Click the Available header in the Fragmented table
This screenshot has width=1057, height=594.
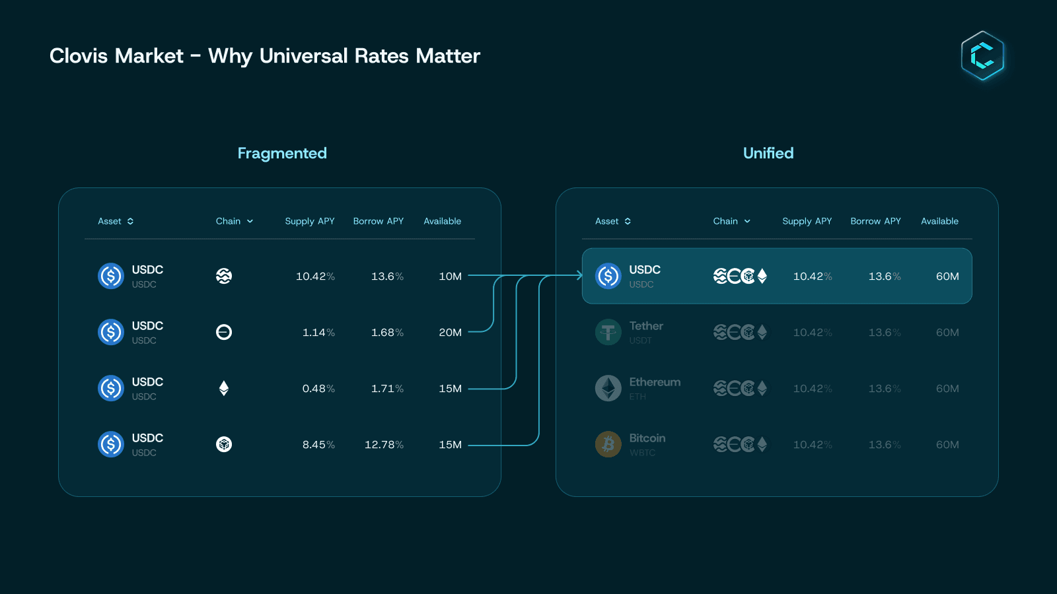tap(443, 221)
